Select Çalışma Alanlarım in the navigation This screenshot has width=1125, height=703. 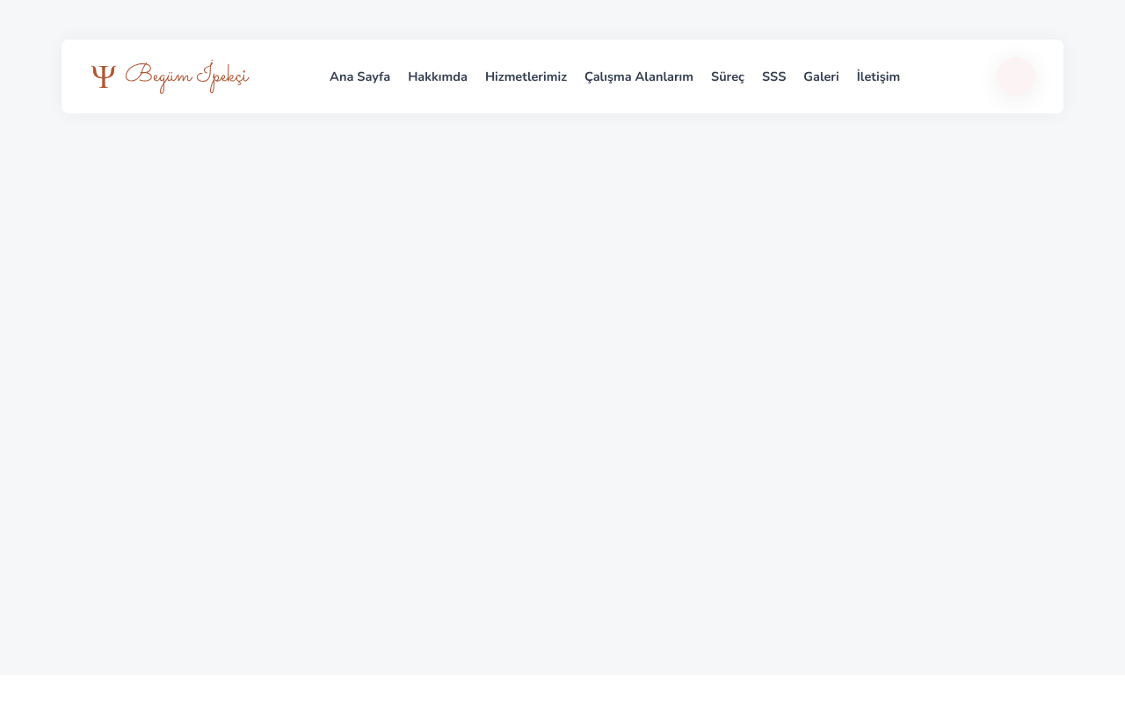[x=639, y=76]
